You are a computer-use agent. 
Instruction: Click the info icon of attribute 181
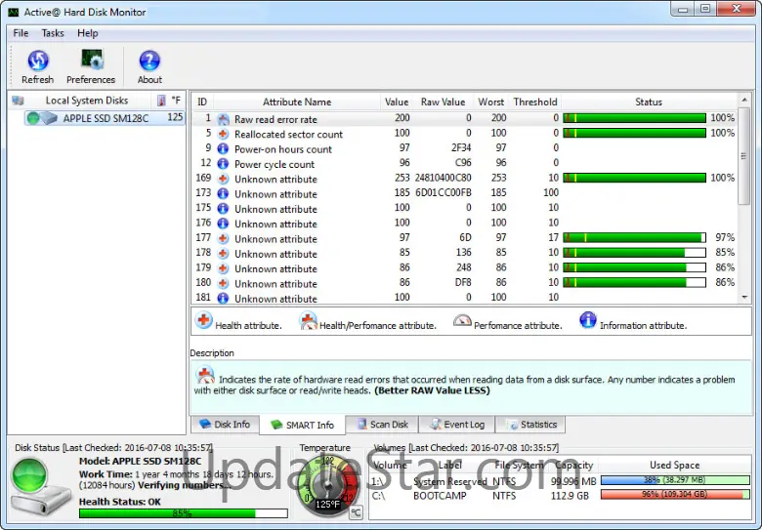click(x=223, y=298)
